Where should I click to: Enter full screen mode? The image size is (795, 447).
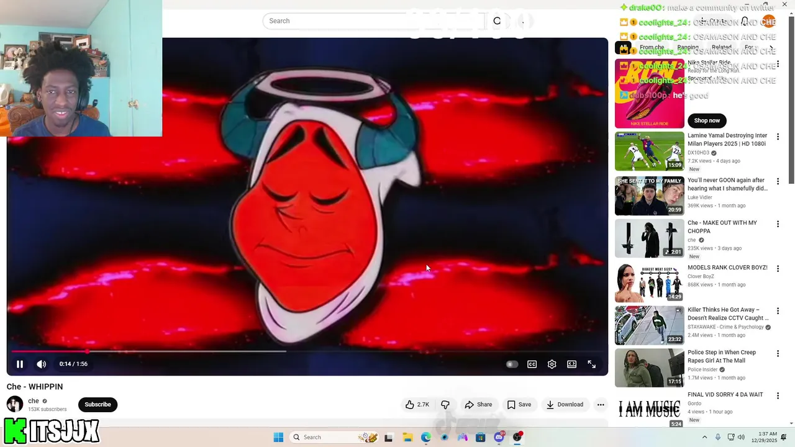pyautogui.click(x=592, y=364)
